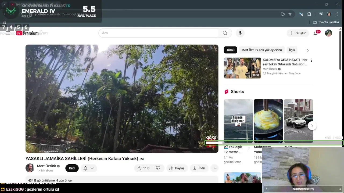Select the Mert Öztürk adlı yükleyiciden chip
The height and width of the screenshot is (193, 344).
tap(262, 50)
